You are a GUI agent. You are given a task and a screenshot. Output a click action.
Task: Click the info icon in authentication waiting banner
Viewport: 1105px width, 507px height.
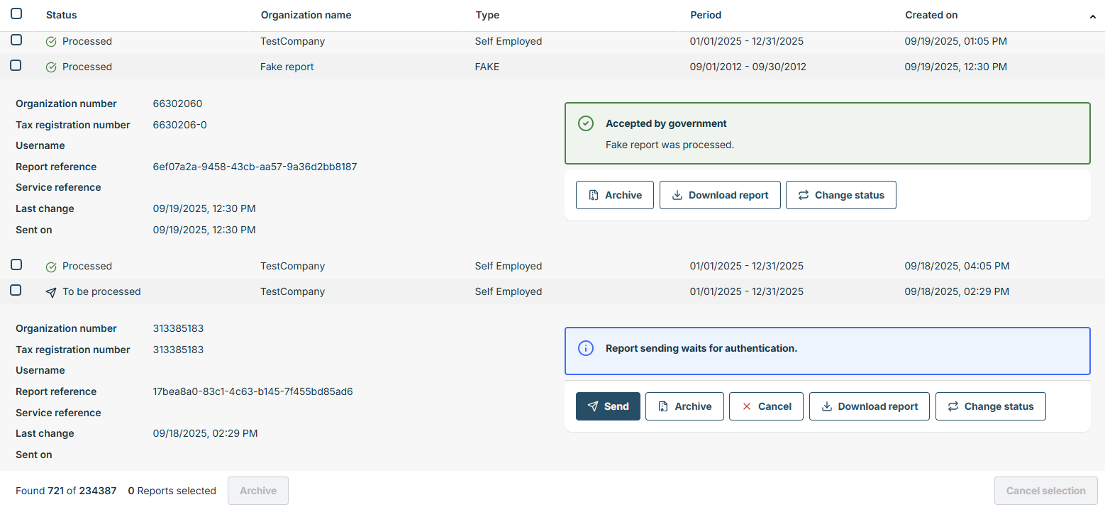tap(585, 349)
